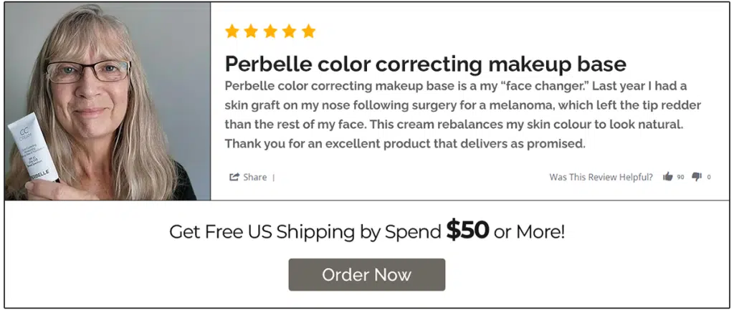Click the fifth gold rating star

coord(308,32)
